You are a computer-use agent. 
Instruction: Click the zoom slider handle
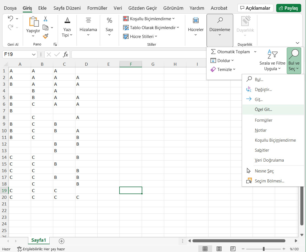[x=264, y=249]
